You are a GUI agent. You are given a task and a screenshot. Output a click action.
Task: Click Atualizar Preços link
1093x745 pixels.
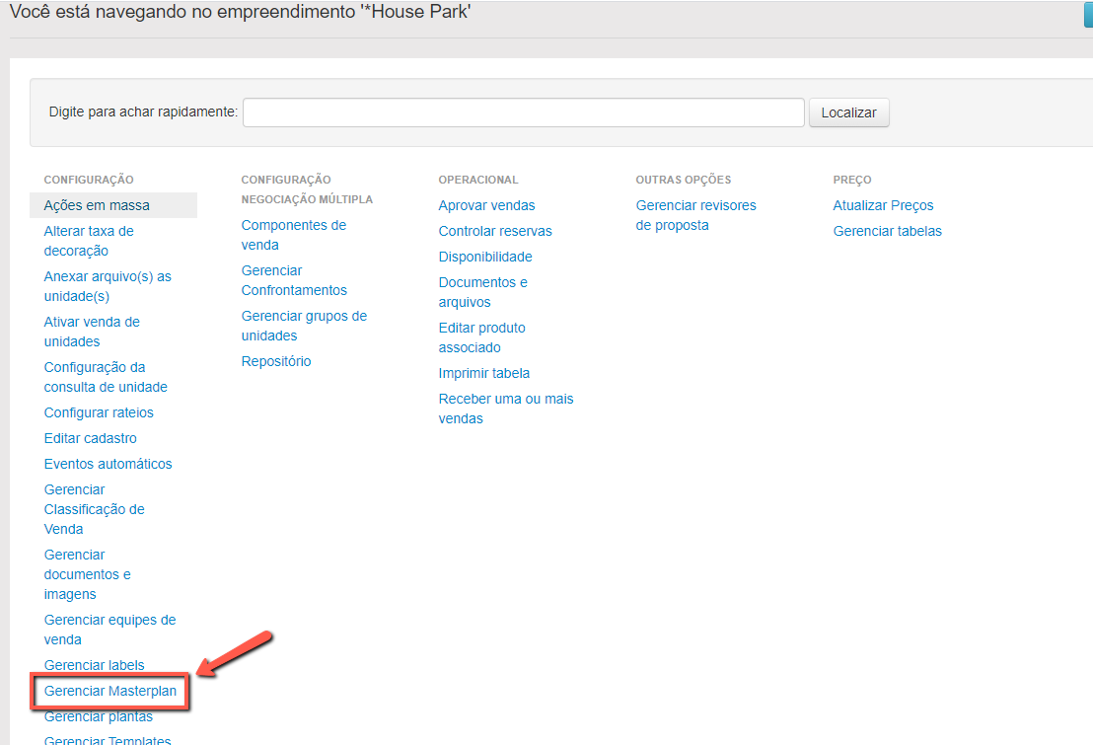883,205
